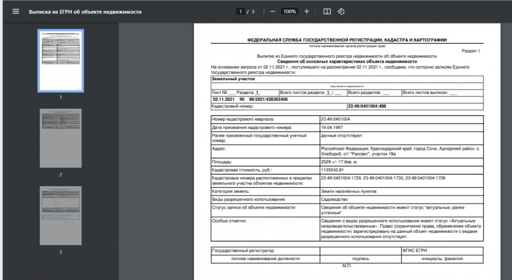Screen dimensions: 512x280
Task: Click the 'Земельный участок' row
Action: click(233, 79)
